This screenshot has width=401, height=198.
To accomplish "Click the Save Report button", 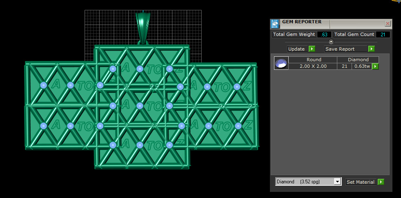I will pyautogui.click(x=346, y=49).
